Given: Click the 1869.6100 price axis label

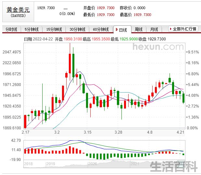Looking at the screenshot, I should tap(12, 128).
